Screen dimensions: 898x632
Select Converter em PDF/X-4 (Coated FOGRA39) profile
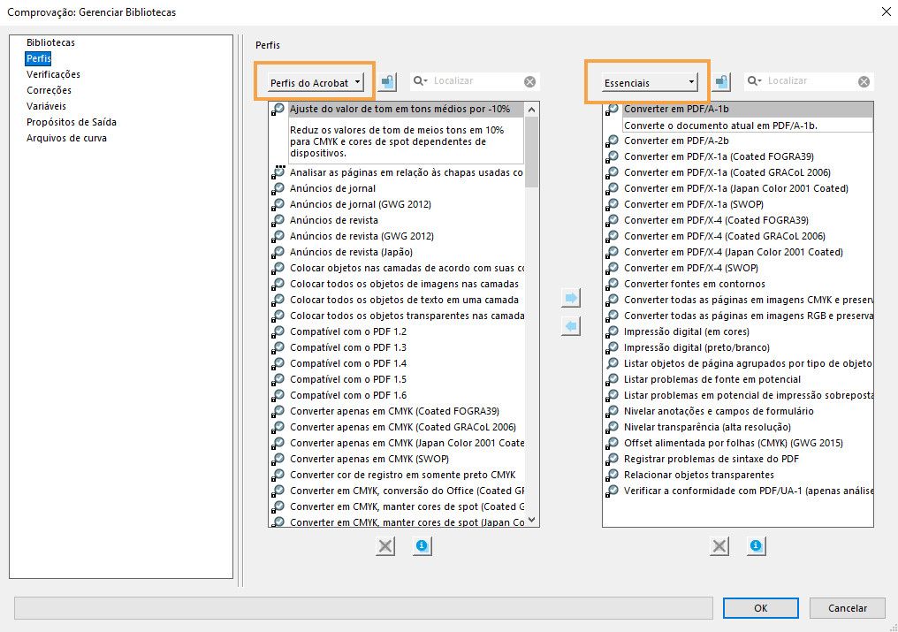716,221
